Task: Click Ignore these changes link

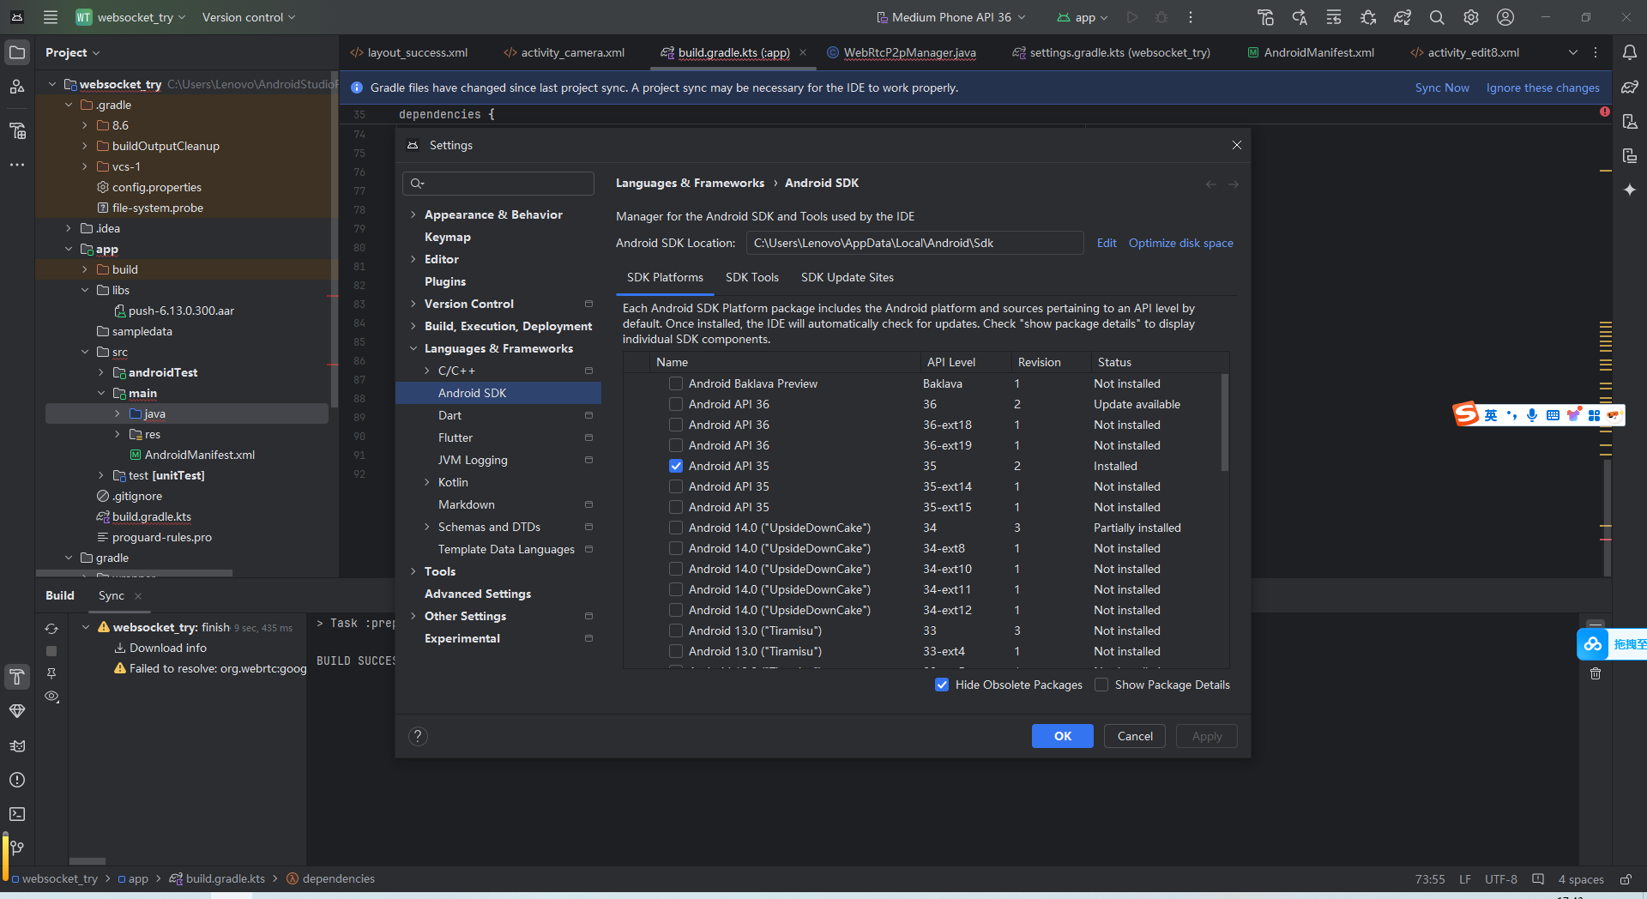Action: click(x=1542, y=87)
